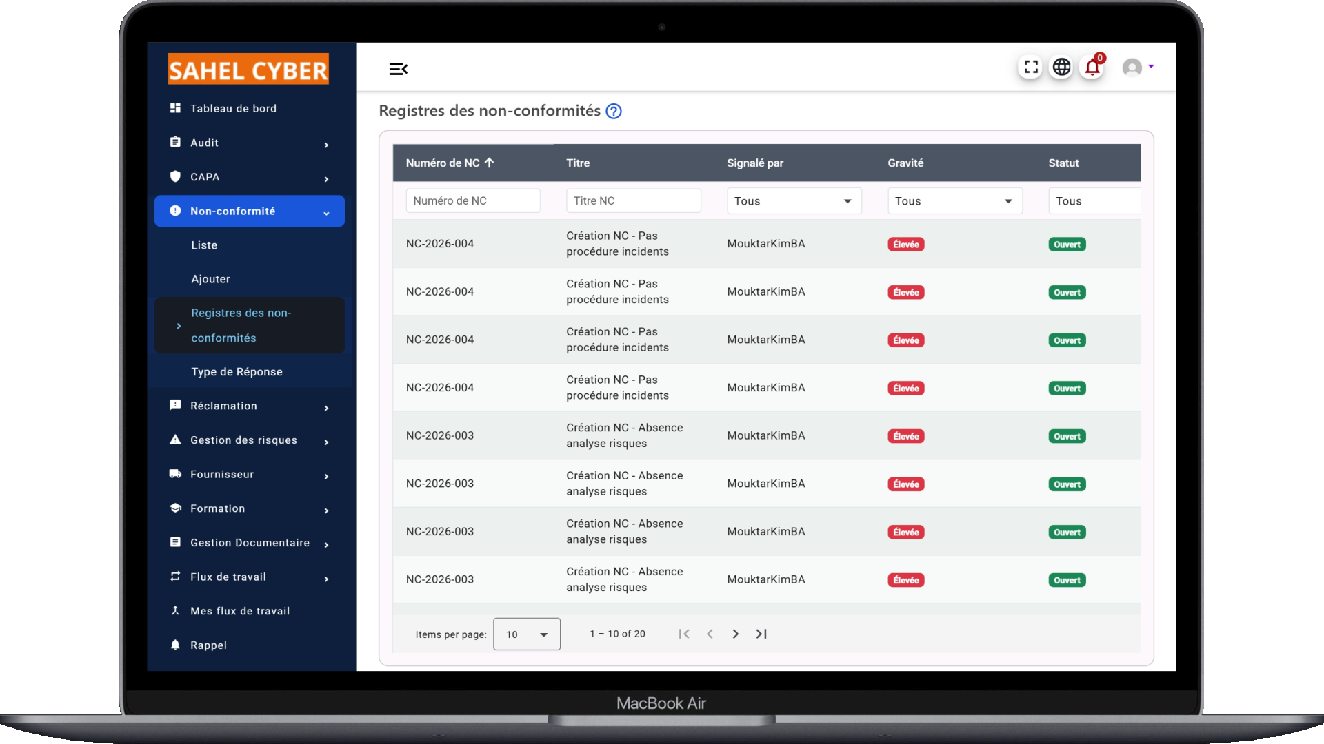Toggle fullscreen mode icon
This screenshot has width=1324, height=744.
click(1031, 67)
